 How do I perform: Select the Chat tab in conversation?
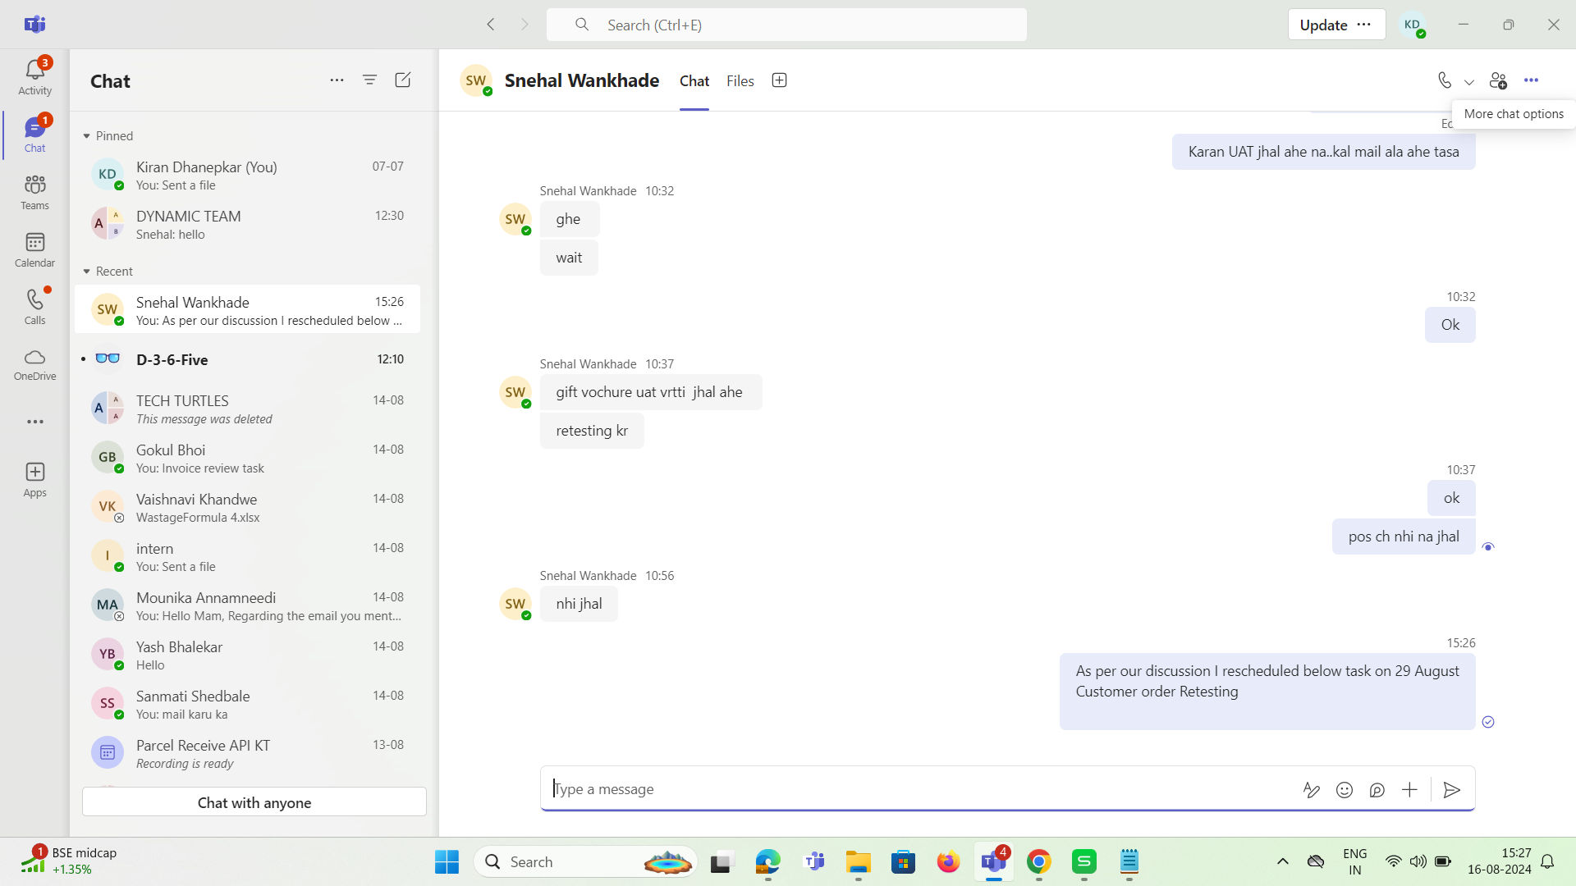694,81
